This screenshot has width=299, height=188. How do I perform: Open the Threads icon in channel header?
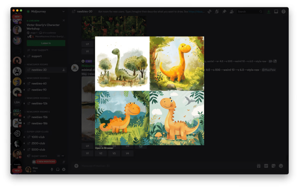209,12
